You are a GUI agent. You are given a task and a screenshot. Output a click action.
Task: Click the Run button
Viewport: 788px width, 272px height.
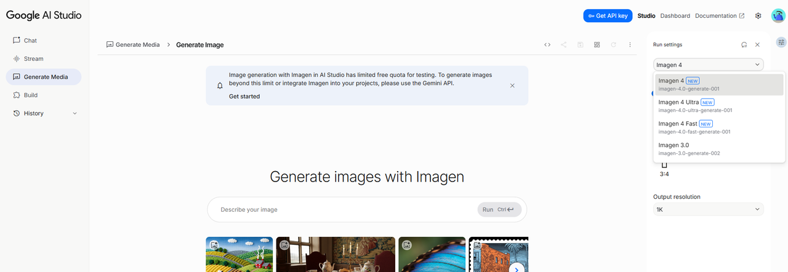click(x=499, y=210)
